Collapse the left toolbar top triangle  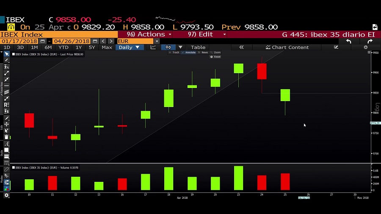2,52
